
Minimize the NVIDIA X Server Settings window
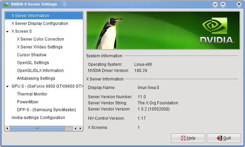(215, 4)
